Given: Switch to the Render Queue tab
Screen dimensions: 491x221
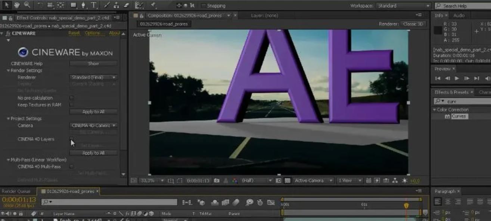Looking at the screenshot, I should point(16,191).
